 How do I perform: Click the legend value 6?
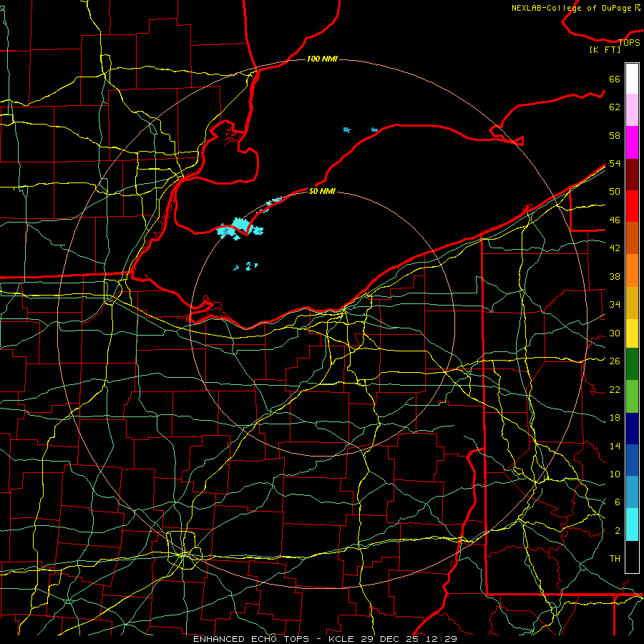click(618, 502)
